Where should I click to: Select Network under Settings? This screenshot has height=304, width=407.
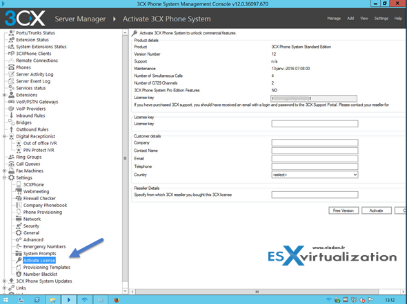[x=32, y=219]
